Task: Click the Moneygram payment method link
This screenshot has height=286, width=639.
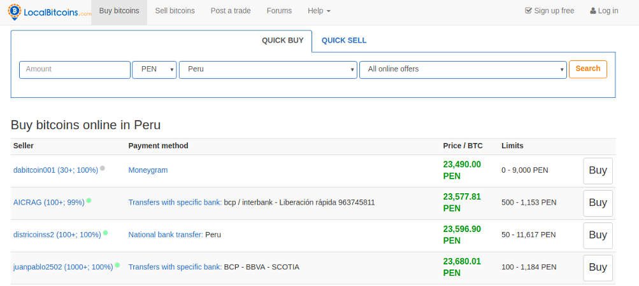Action: [x=148, y=170]
